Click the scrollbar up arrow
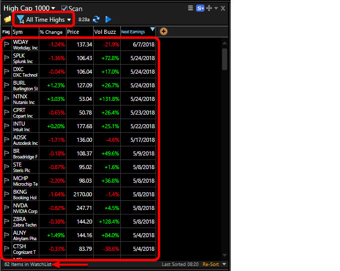Screen dimensions: 340x271 (x=225, y=43)
